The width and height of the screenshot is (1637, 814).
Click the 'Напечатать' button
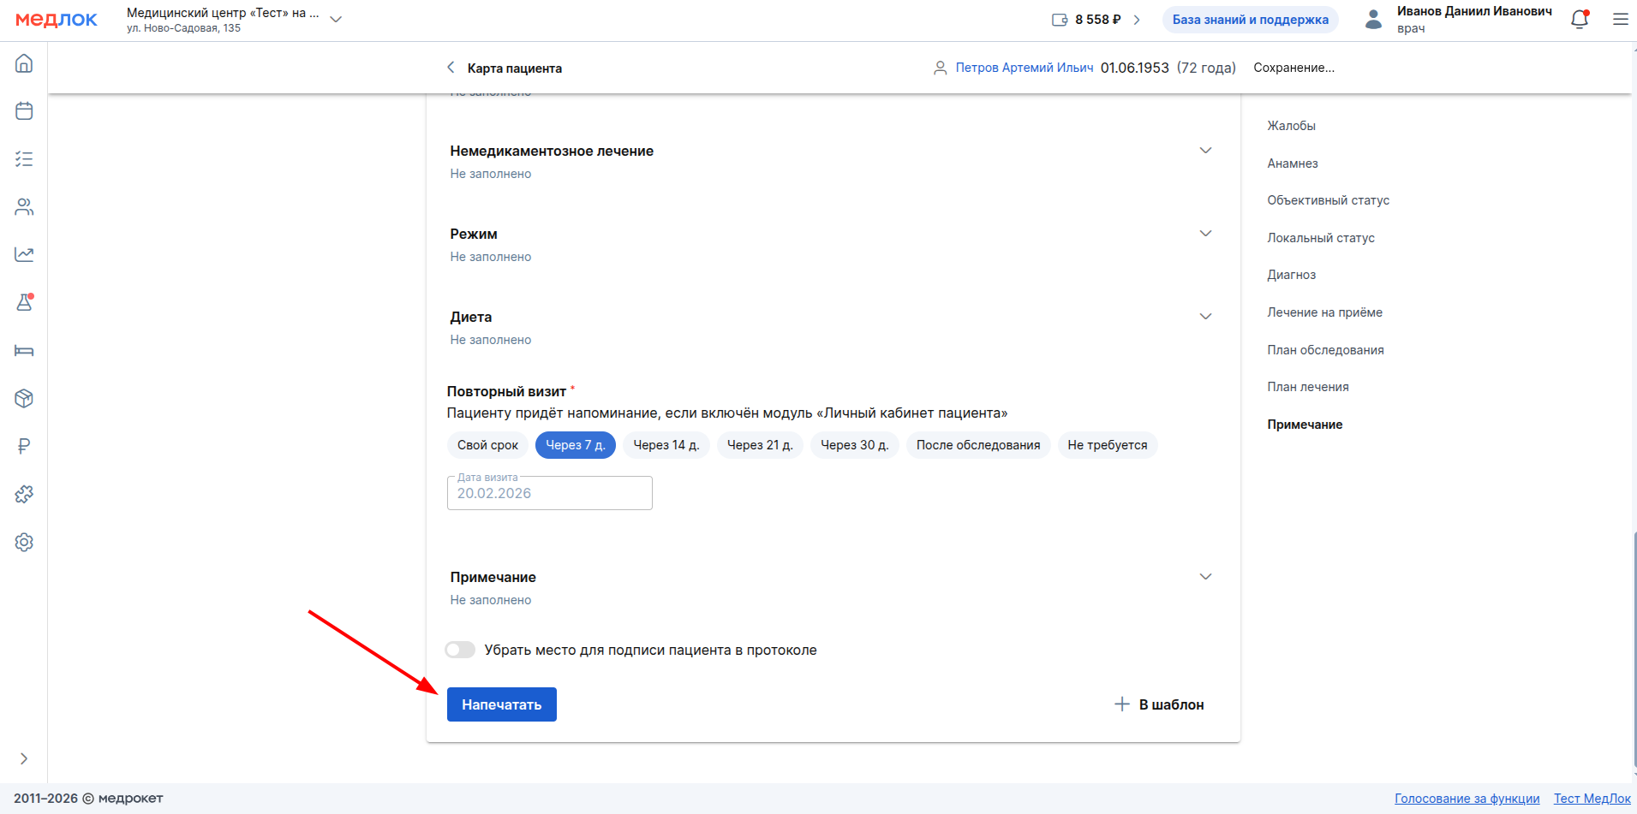click(x=501, y=704)
